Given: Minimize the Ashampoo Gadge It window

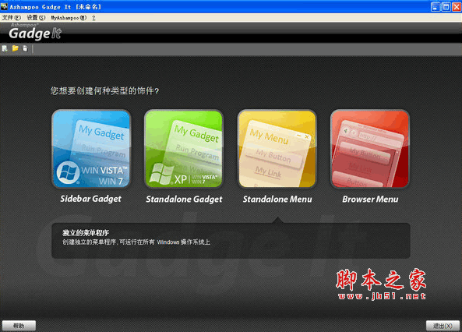Looking at the screenshot, I should tap(436, 7).
